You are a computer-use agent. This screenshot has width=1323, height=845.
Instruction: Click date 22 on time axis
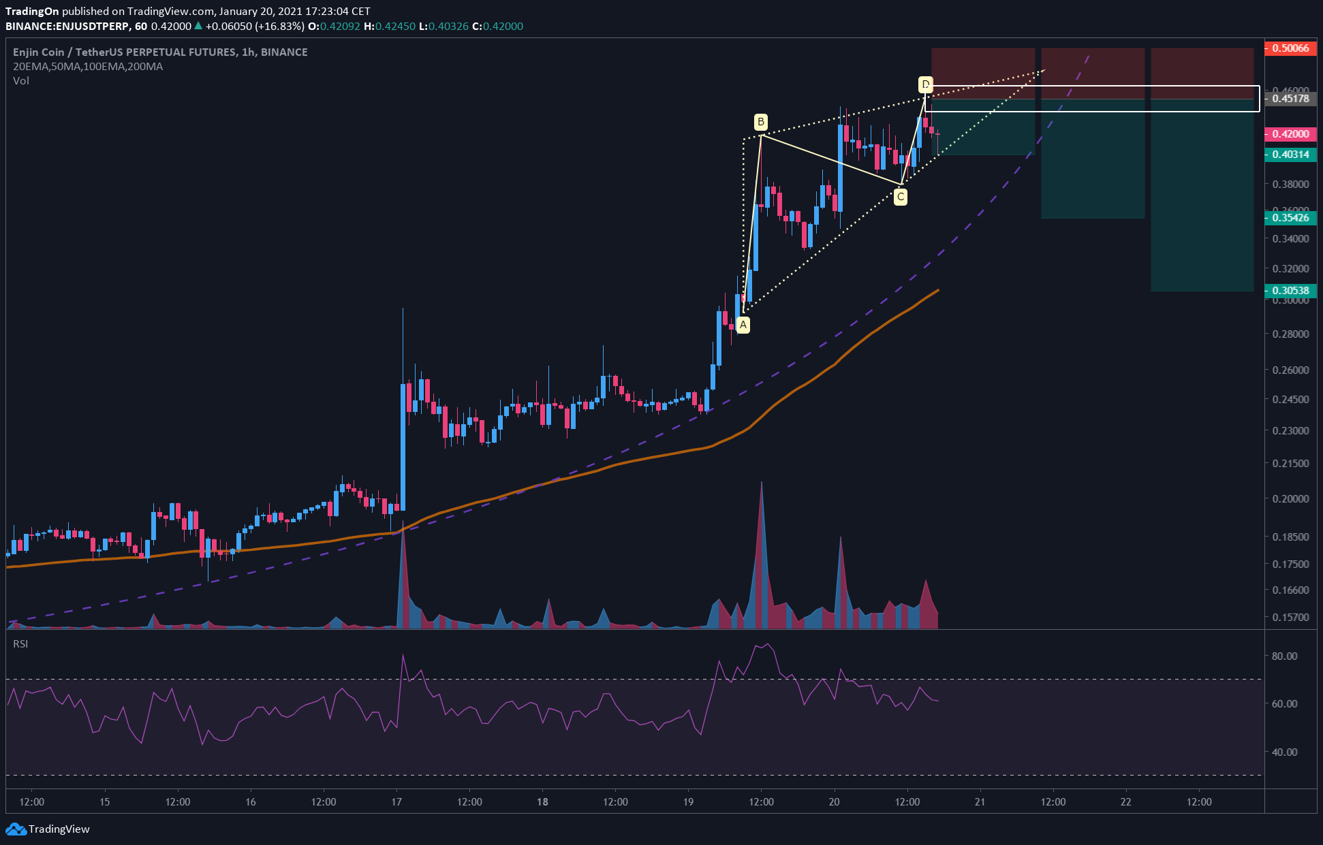coord(1125,801)
